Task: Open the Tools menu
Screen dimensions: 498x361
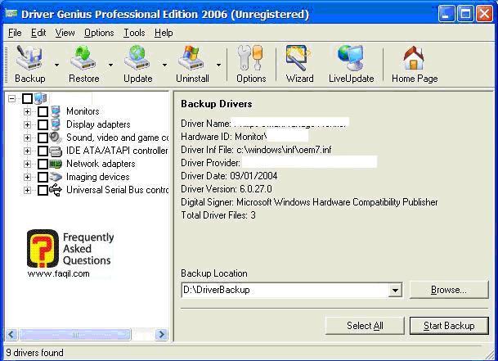Action: (133, 33)
